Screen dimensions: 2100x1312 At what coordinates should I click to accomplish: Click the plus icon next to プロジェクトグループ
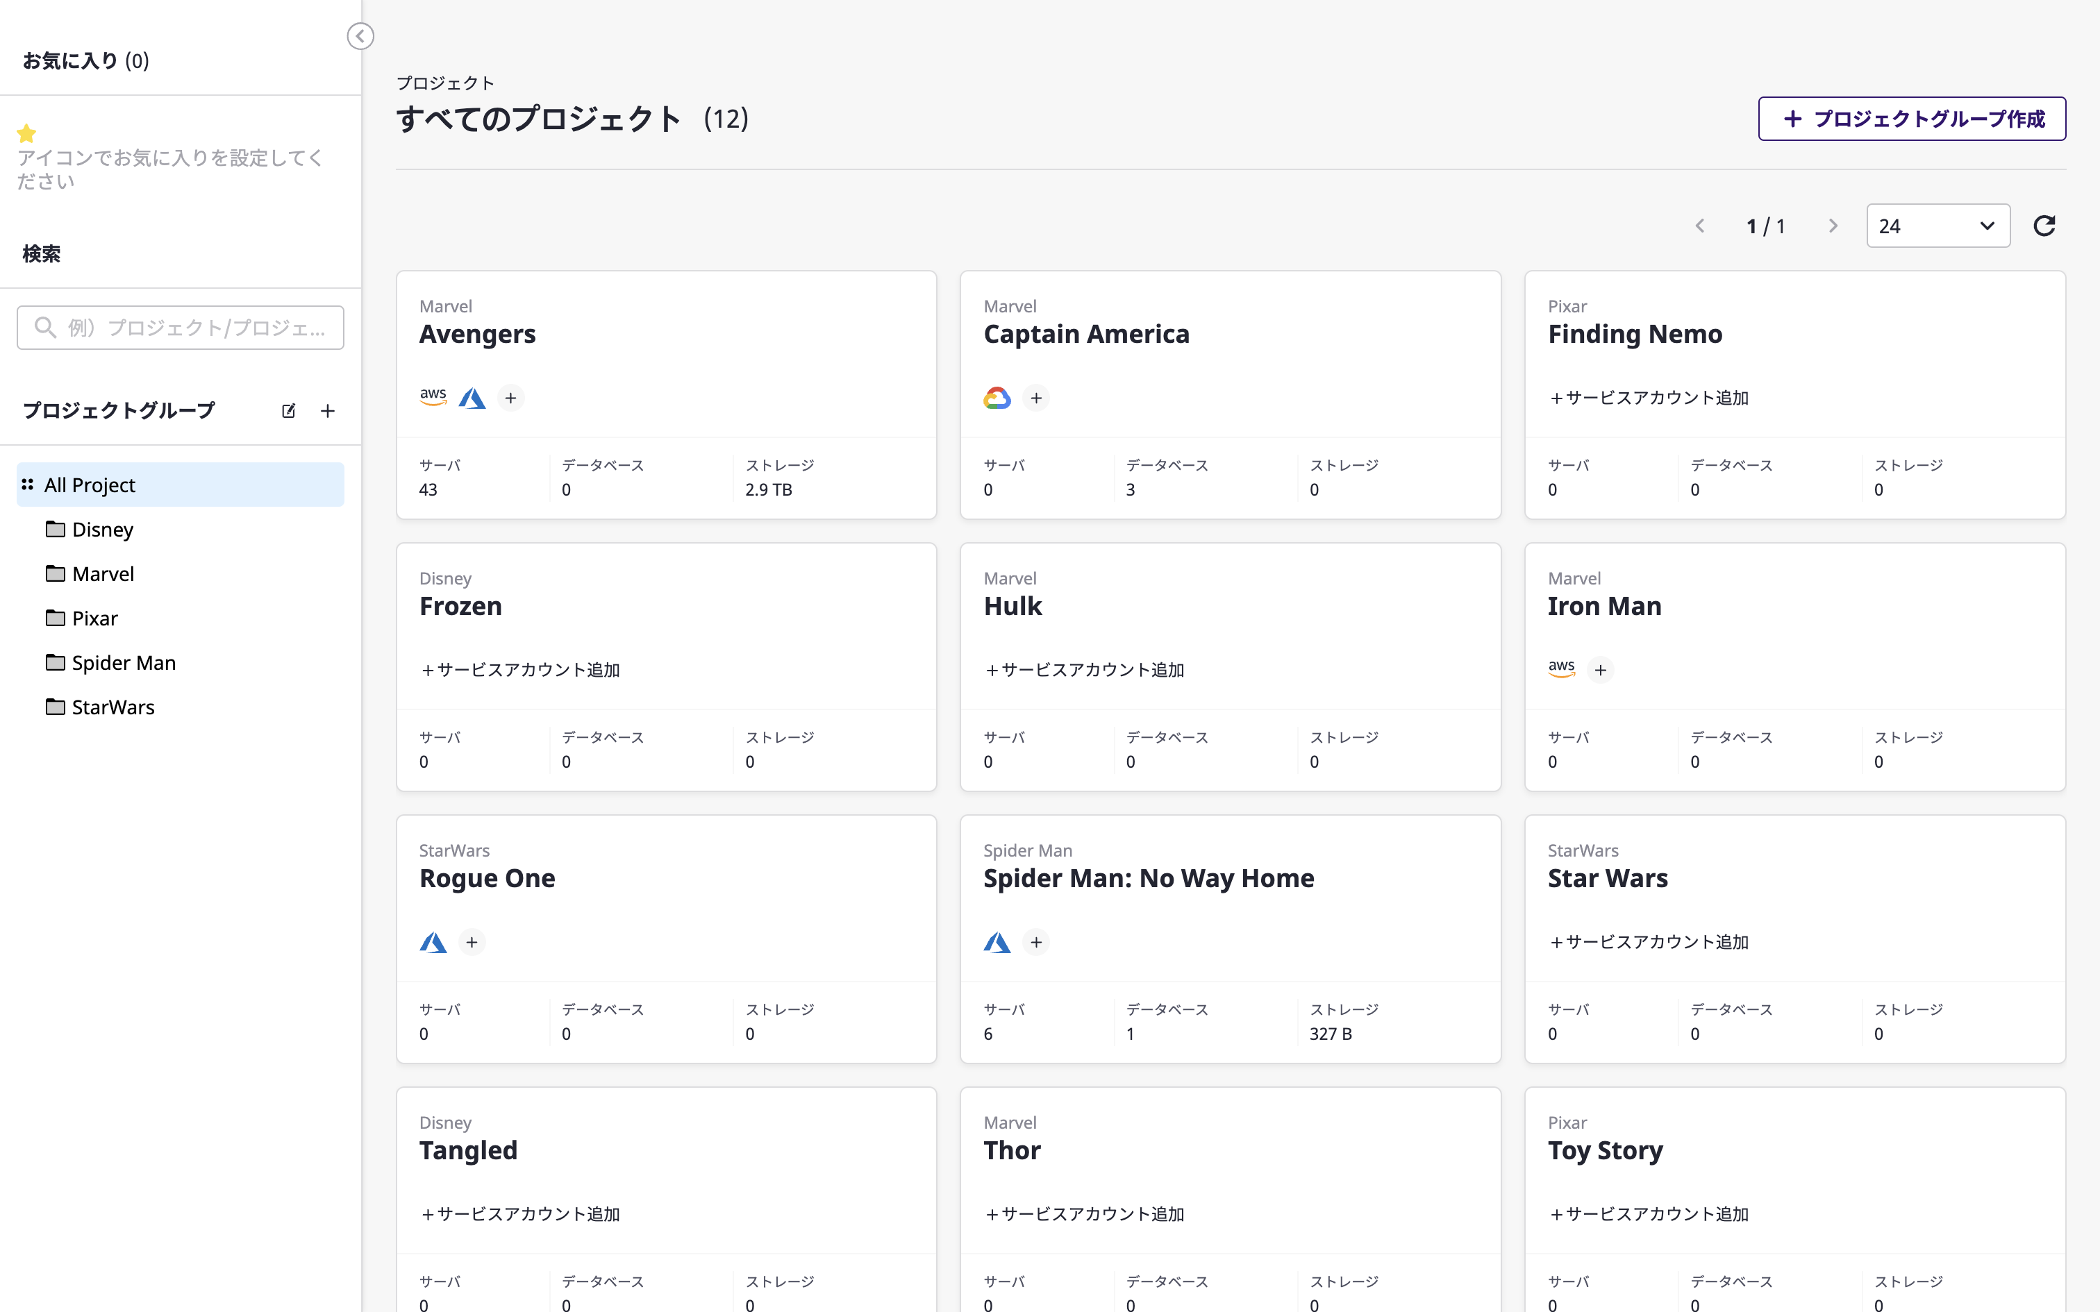click(x=327, y=410)
